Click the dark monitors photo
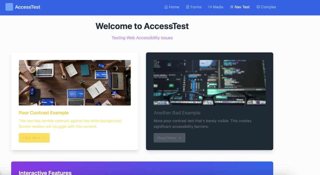 pyautogui.click(x=209, y=83)
